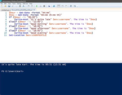Click the toolbar overflow options arrow
Image resolution: width=122 pixels, height=95 pixels.
tap(77, 7)
